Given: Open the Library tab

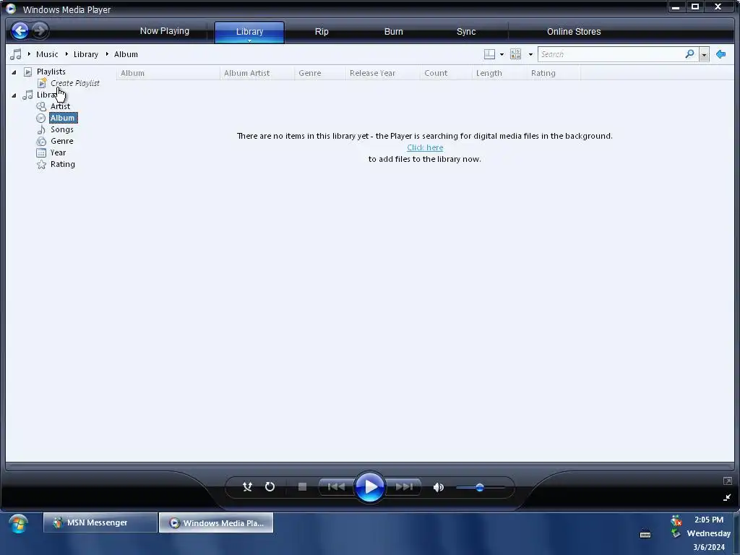Looking at the screenshot, I should pyautogui.click(x=249, y=31).
